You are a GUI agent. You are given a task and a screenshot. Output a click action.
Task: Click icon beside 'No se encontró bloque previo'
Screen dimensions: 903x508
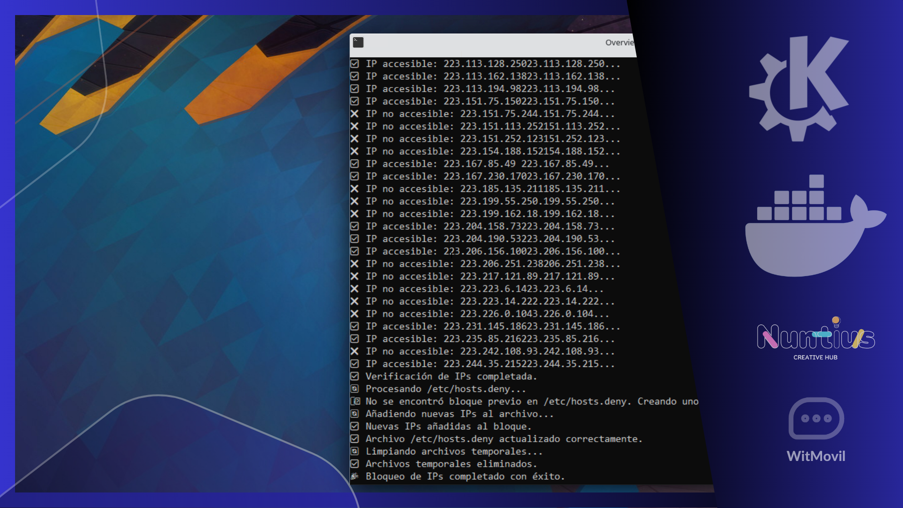click(x=356, y=401)
